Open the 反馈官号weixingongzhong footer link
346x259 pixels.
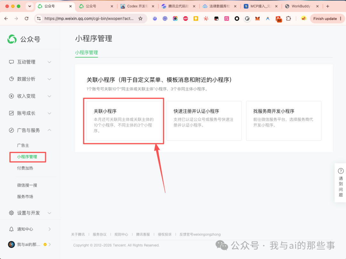pyautogui.click(x=200, y=234)
